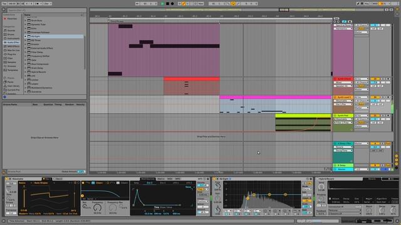Toggle Synth Chord track activator

point(375,79)
